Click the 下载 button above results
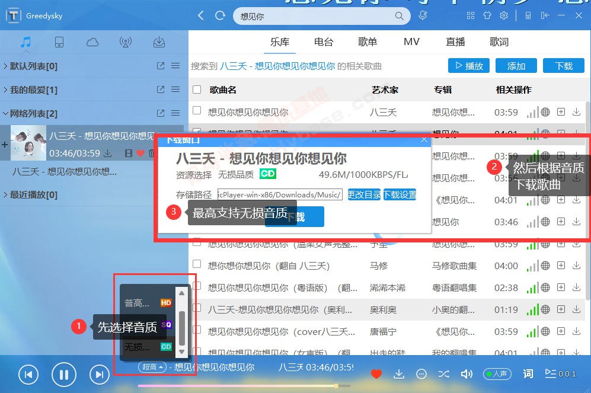591x393 pixels. 564,66
